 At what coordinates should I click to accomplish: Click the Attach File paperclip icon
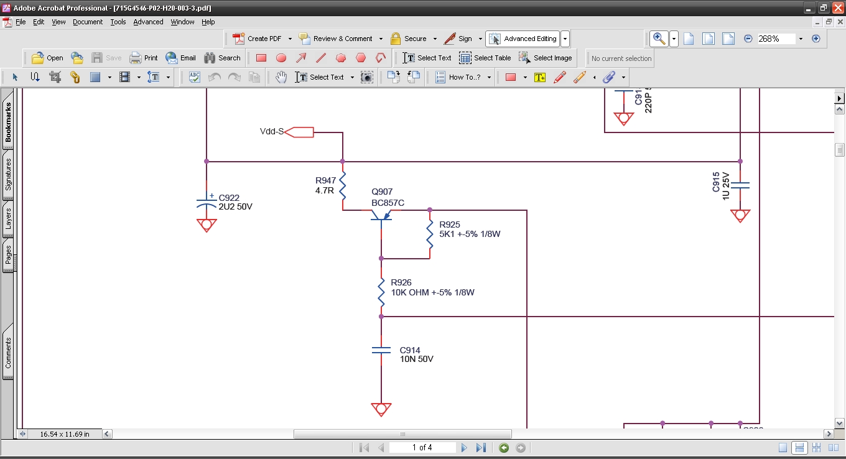tap(609, 77)
